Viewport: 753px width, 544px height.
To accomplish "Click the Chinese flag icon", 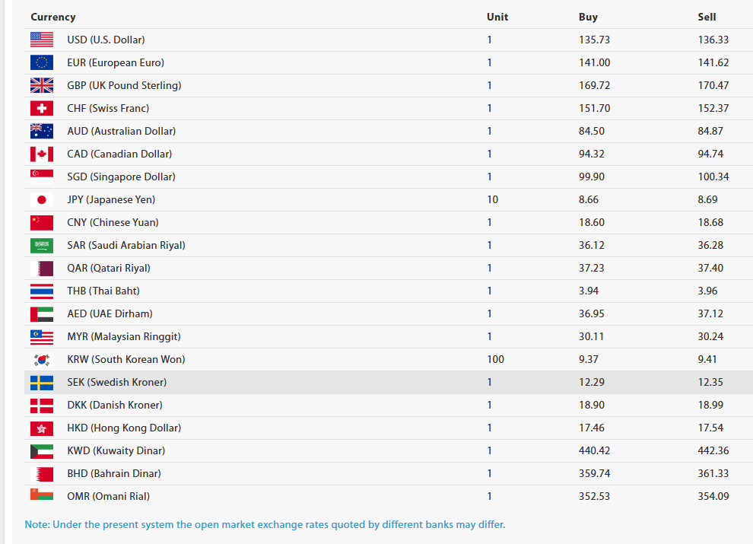I will point(42,222).
